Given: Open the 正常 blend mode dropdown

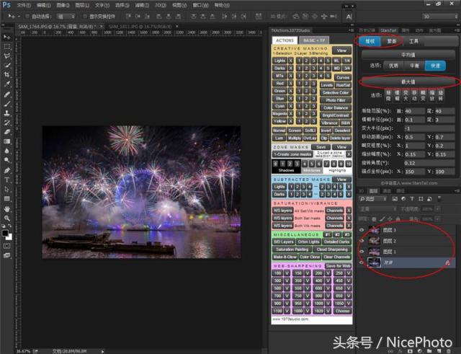Looking at the screenshot, I should pos(378,209).
